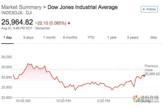The image size is (162, 106).
Task: Click the 25,964.82 index price
Action: (x=17, y=22)
